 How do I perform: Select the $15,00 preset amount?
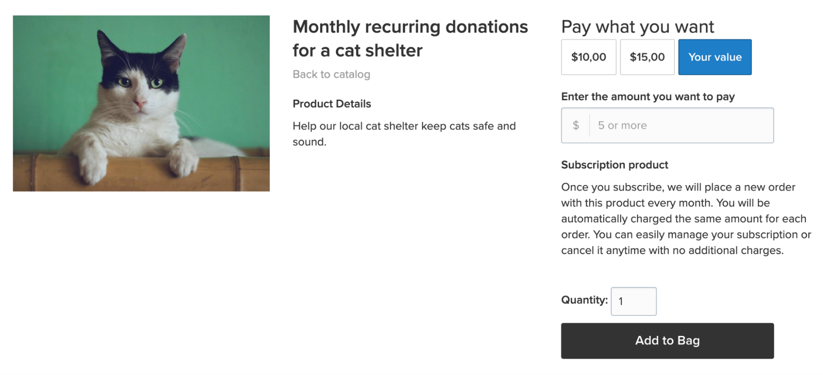click(646, 57)
